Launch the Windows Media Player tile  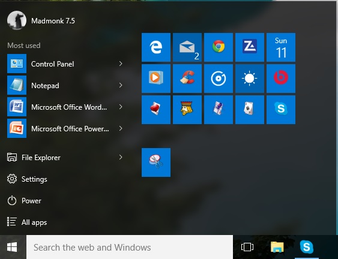[x=156, y=79]
